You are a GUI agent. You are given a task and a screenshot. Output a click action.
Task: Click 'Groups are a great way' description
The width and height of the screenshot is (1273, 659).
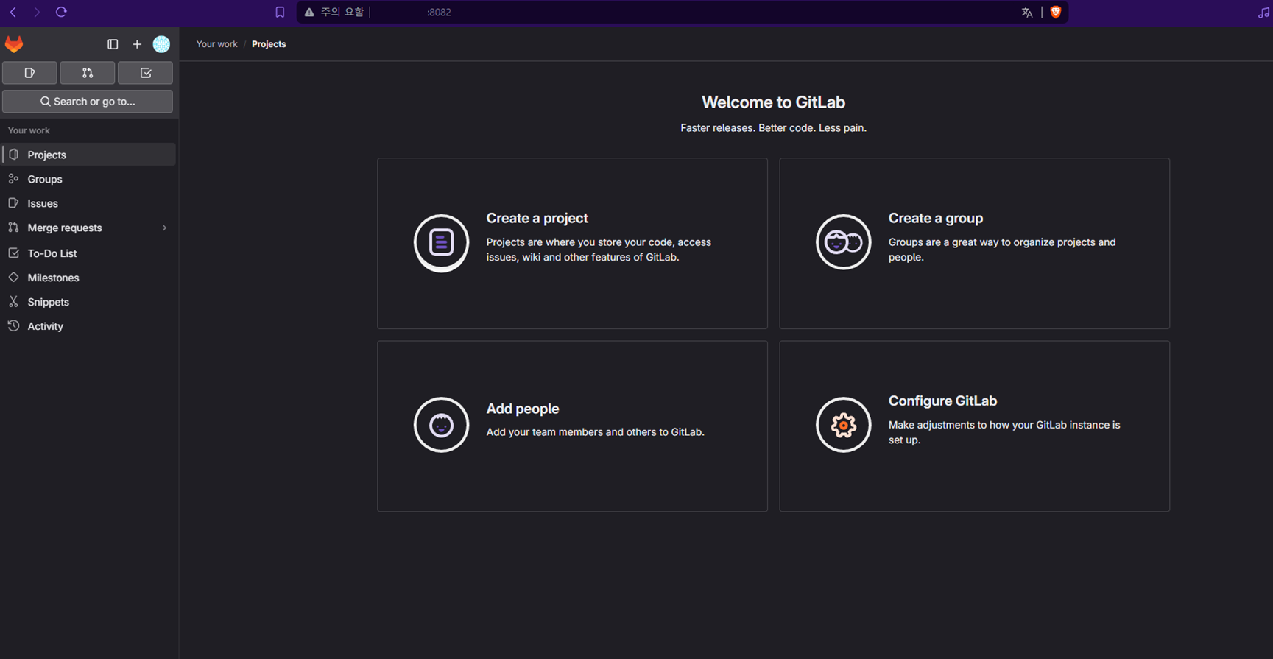pyautogui.click(x=1001, y=250)
